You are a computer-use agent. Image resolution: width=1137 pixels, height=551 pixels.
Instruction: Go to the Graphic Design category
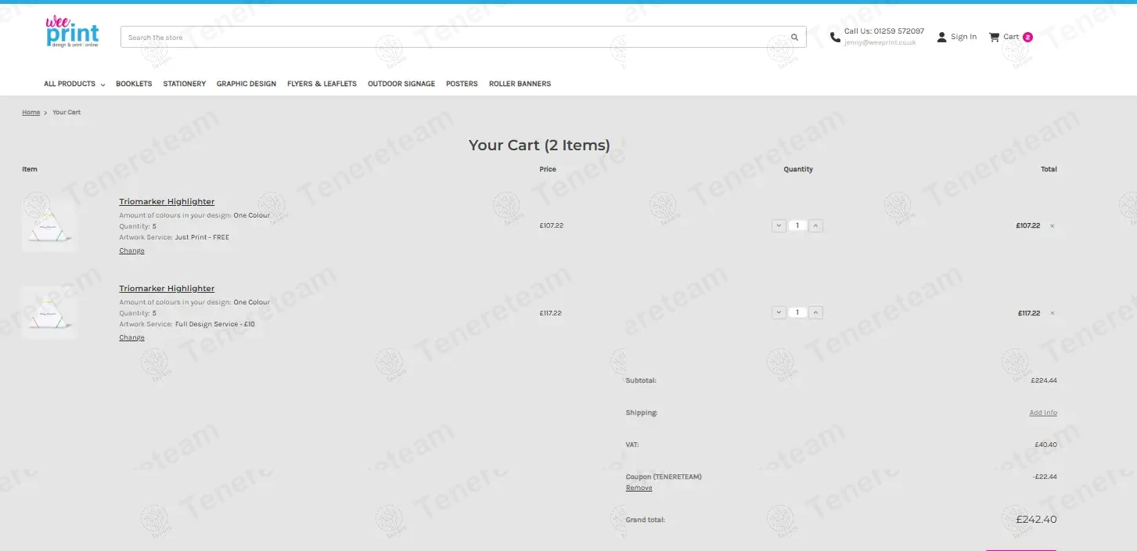246,84
